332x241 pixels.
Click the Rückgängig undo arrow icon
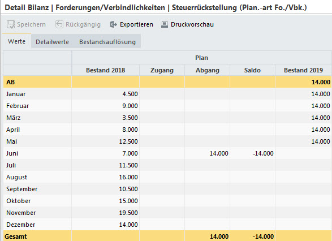click(x=59, y=24)
